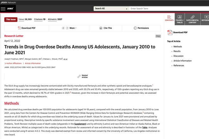Open the Article Information link under authors
209x139 pixels.
[x=33, y=63]
